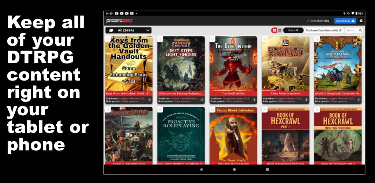The height and width of the screenshot is (183, 375).
Task: Open info icon on Warhammer Fantasy Roleplay card
Action: (x=202, y=100)
